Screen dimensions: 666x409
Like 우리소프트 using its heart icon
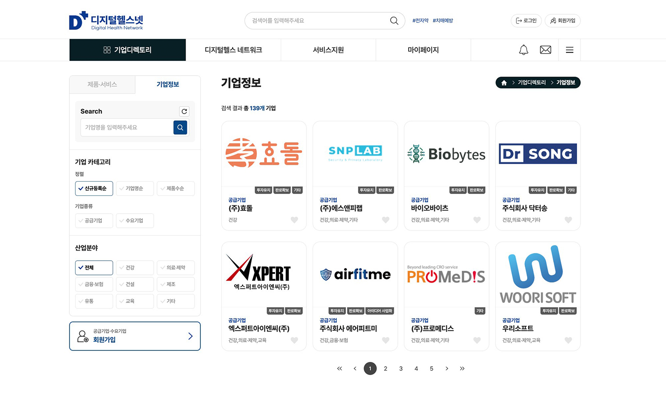(568, 340)
